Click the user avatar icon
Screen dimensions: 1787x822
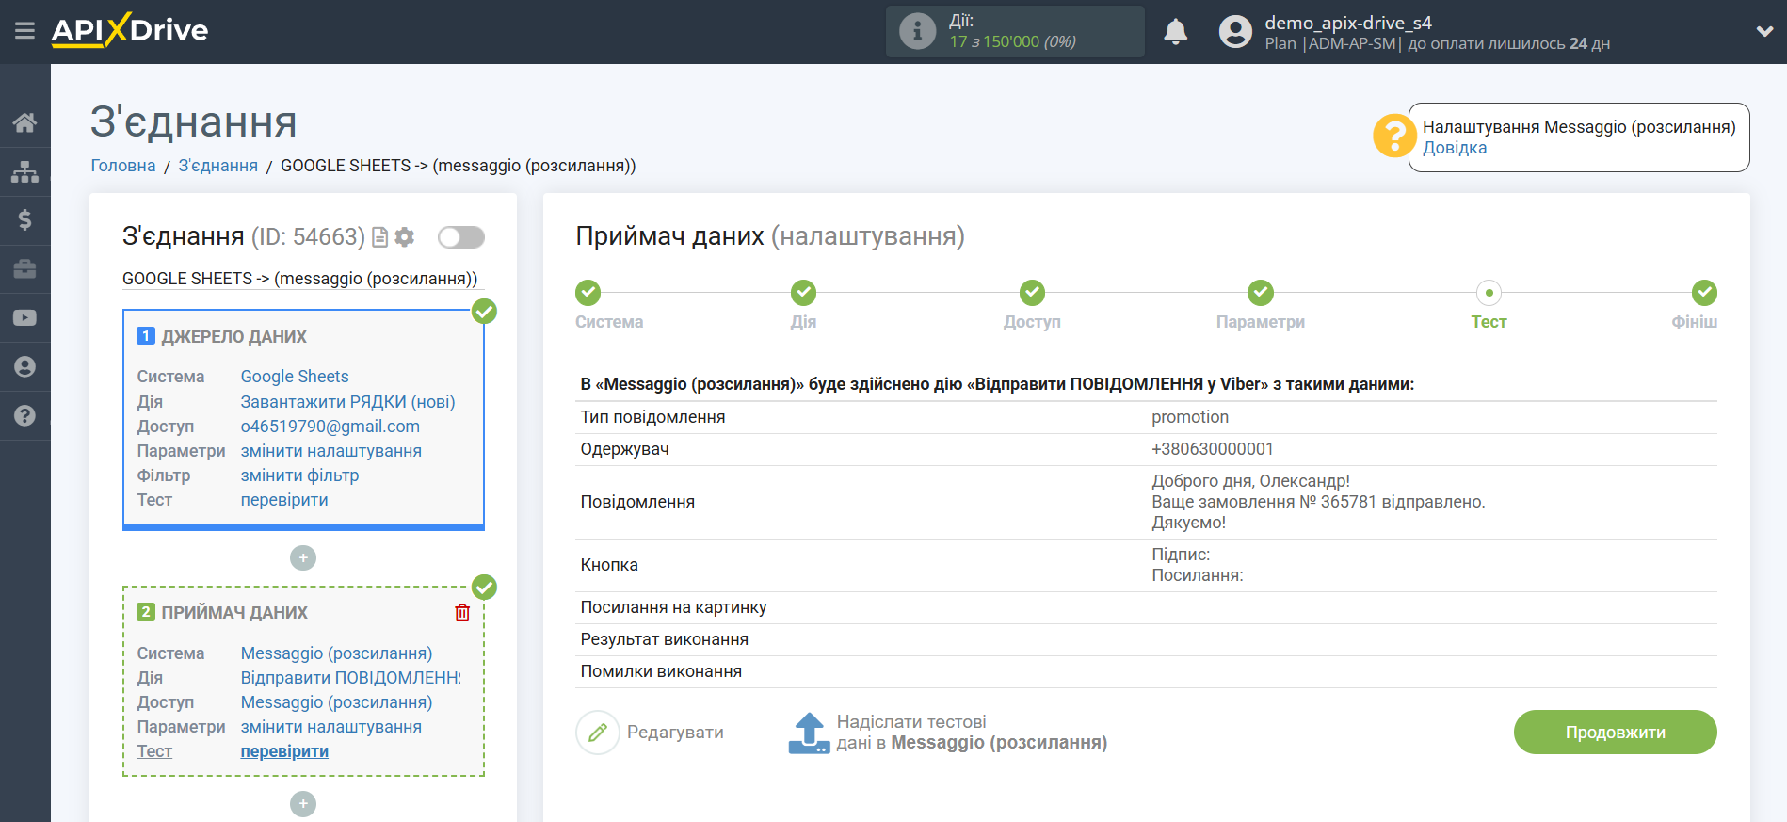[x=1235, y=32]
